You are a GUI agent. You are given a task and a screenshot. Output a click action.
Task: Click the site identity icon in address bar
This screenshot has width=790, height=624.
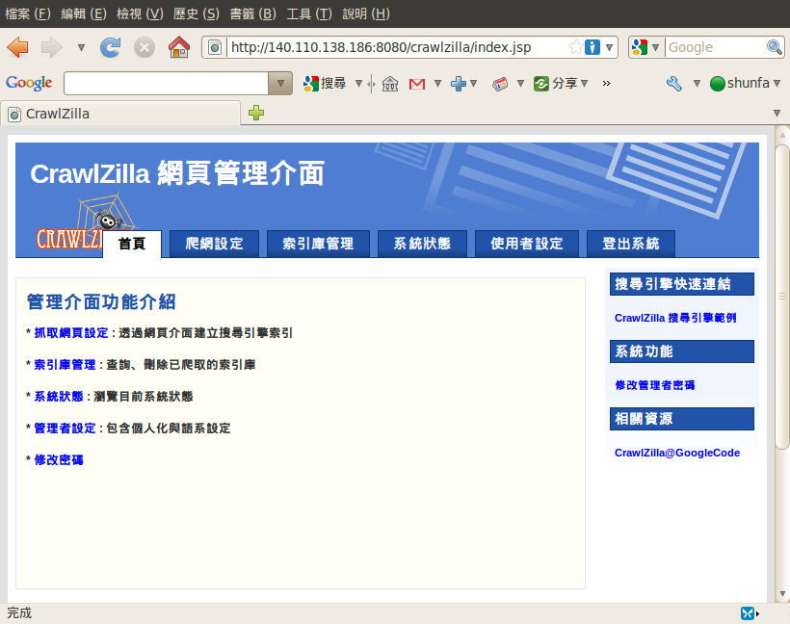click(215, 47)
